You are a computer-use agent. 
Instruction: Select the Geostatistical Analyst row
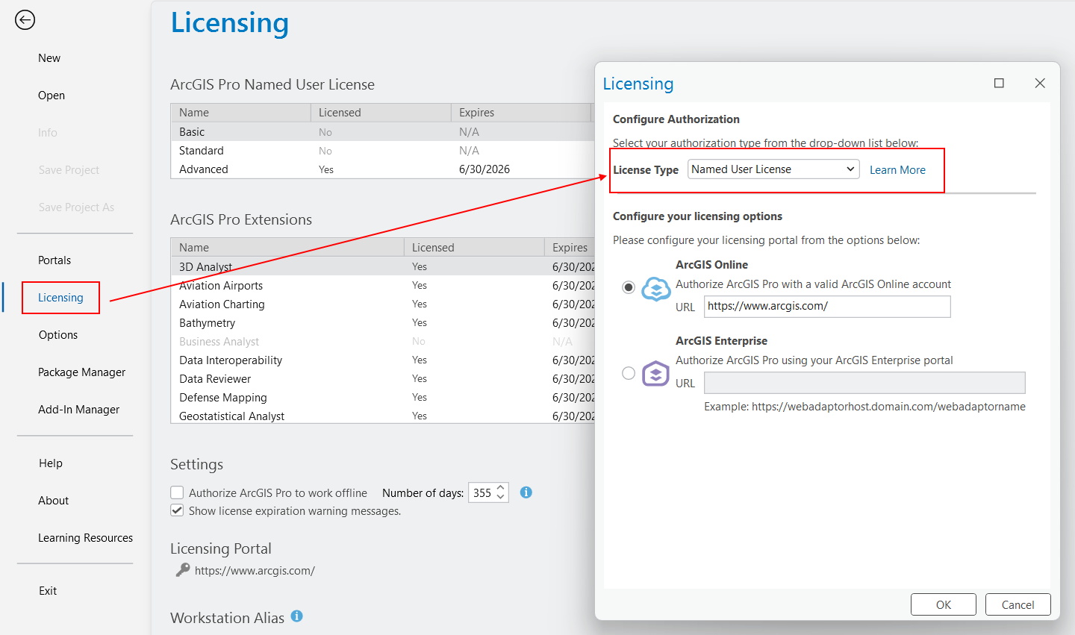click(382, 416)
